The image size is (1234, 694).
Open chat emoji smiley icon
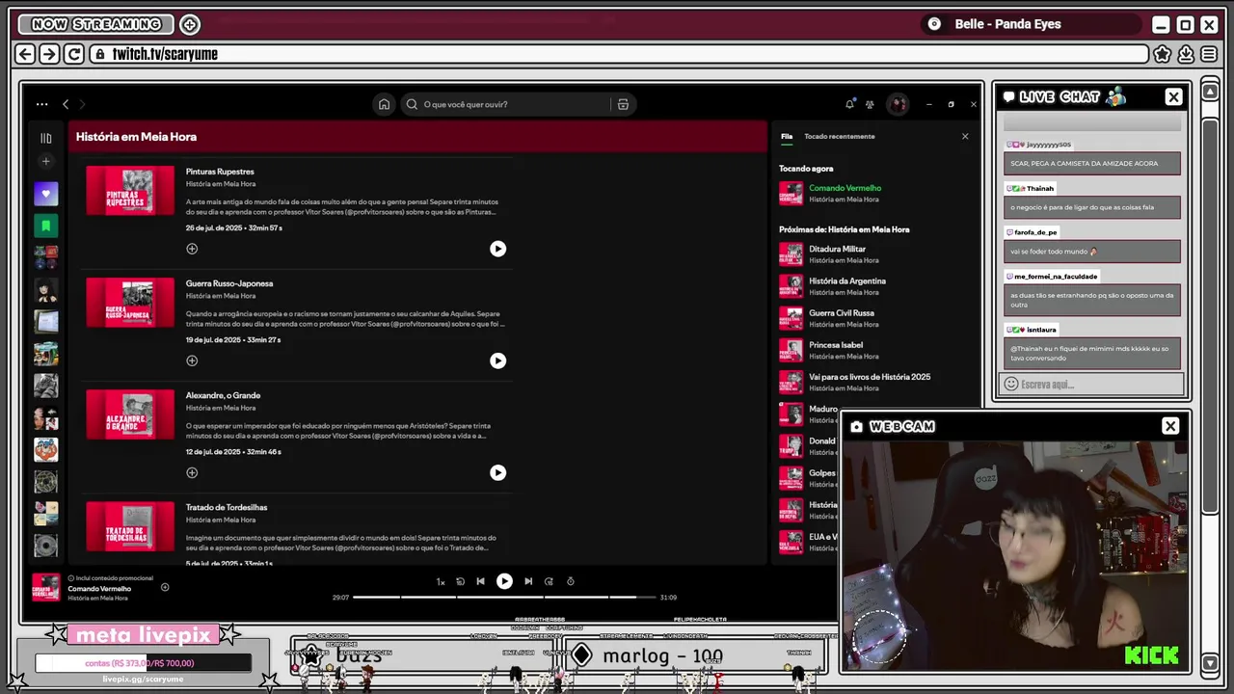[1010, 384]
